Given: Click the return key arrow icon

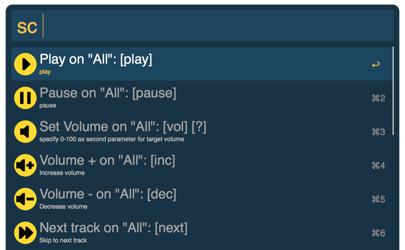Looking at the screenshot, I should pos(376,64).
